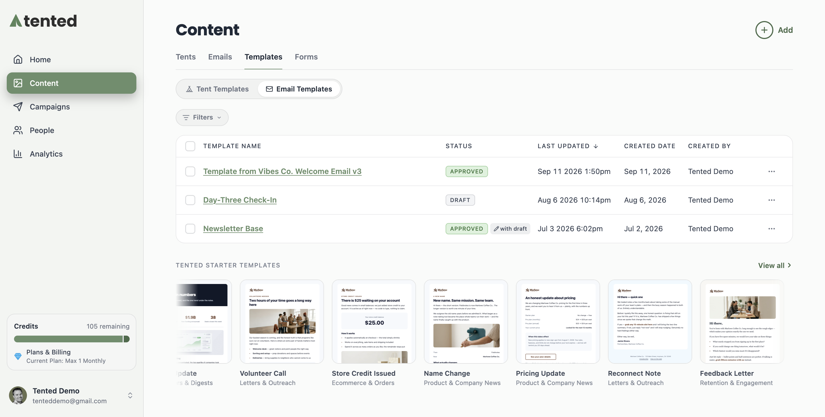Open the Analytics bar chart icon

coord(18,154)
